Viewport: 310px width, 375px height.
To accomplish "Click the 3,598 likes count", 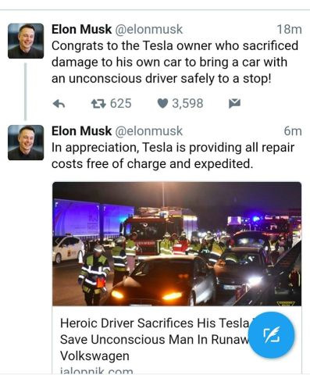I will point(187,103).
